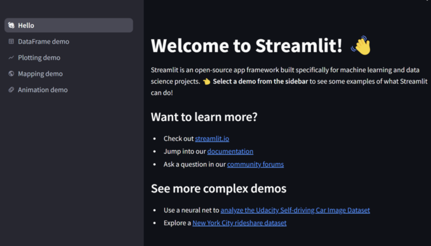Click the Welcome to Streamlit heading
431x246 pixels.
tap(247, 45)
